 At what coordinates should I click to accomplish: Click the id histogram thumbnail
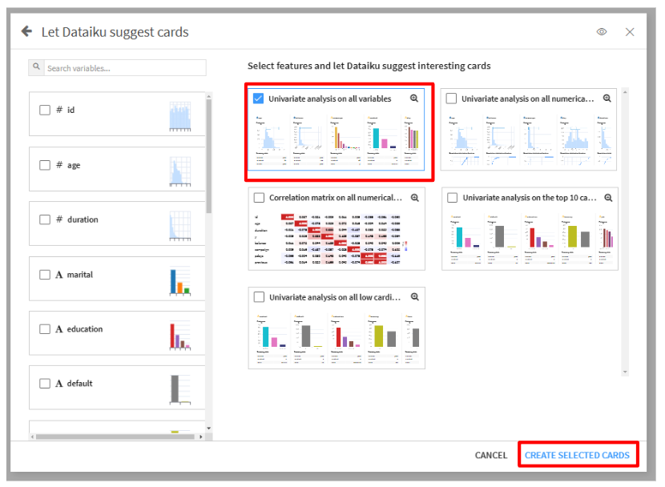point(180,117)
